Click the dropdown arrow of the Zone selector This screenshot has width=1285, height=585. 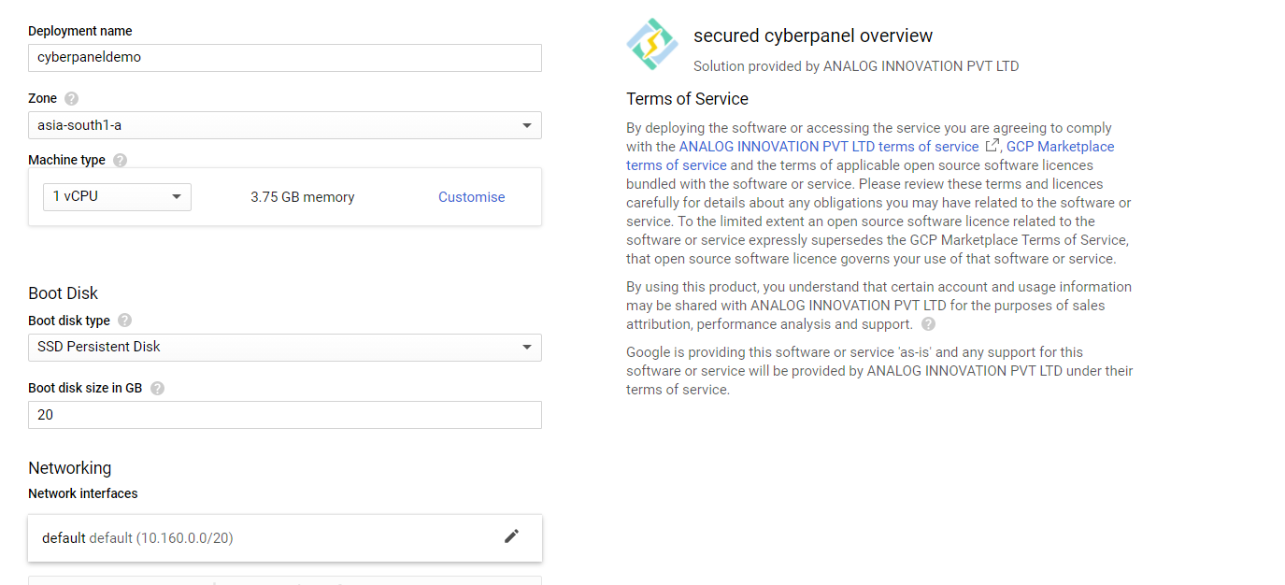tap(527, 125)
